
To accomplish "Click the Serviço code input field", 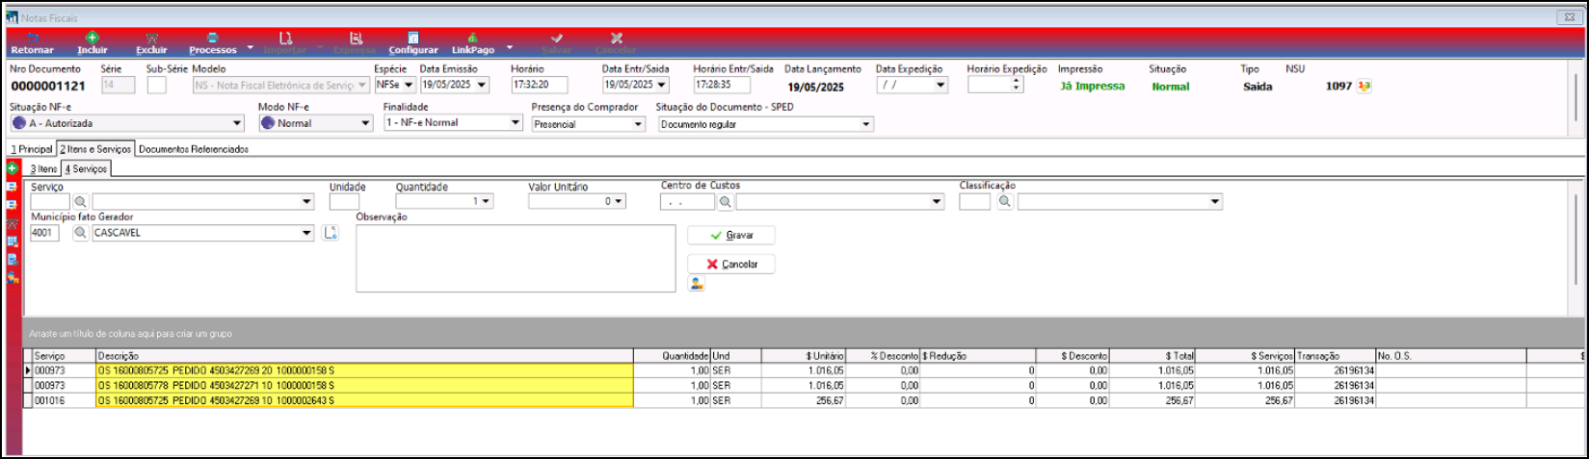I will point(50,202).
